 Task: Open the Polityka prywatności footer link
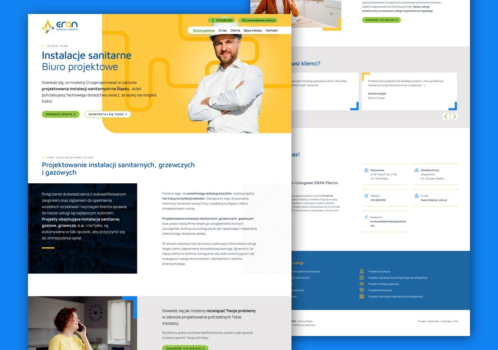[x=304, y=325]
